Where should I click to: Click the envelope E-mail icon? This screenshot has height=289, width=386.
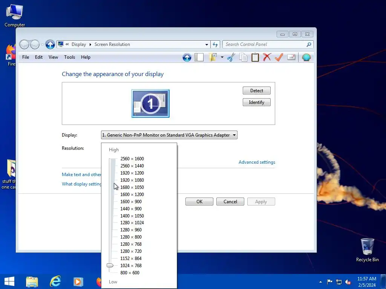pos(291,57)
